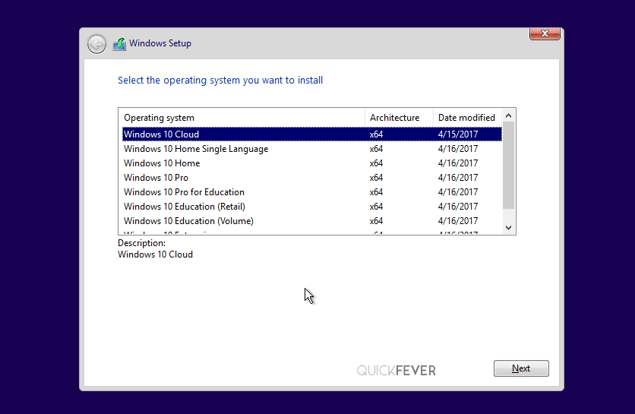635x414 pixels.
Task: Click the list scrollbar up arrow
Action: [509, 116]
